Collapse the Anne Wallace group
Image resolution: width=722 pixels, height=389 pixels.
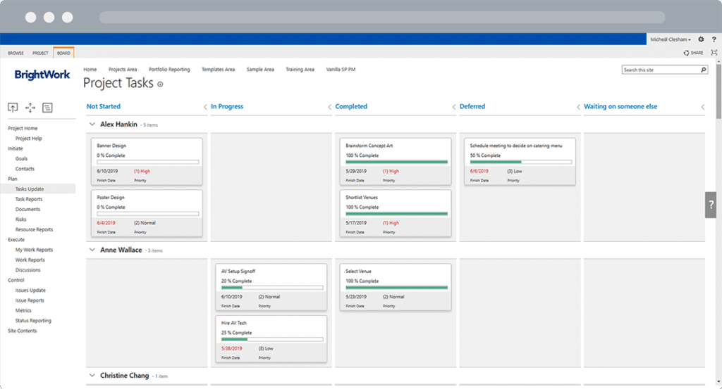(91, 250)
